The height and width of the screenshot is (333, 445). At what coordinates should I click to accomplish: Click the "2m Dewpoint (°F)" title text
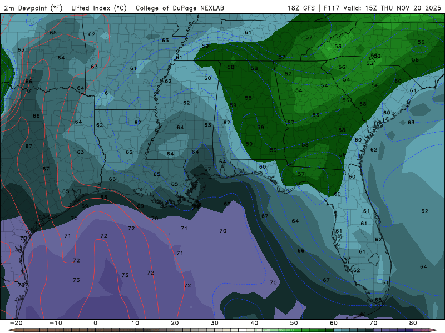tap(33, 8)
